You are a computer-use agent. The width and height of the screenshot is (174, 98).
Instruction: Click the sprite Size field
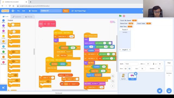coord(142,69)
